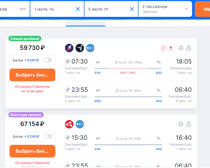Click the 5 июля, пт date field
The image size is (210, 168).
click(111, 9)
